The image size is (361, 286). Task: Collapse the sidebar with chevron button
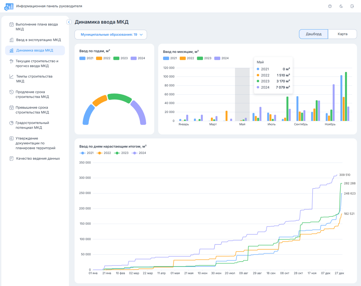(69, 22)
